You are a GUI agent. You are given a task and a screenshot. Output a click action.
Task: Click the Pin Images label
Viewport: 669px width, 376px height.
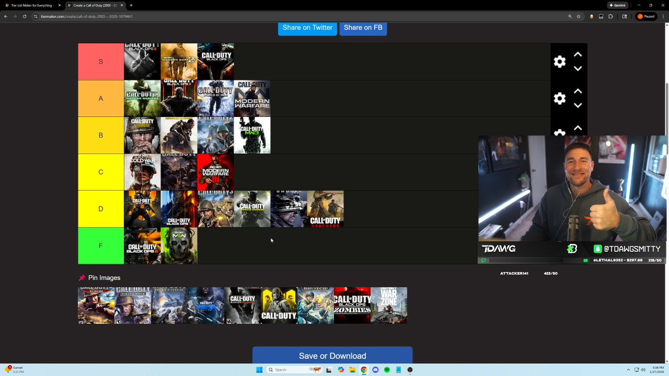[104, 277]
